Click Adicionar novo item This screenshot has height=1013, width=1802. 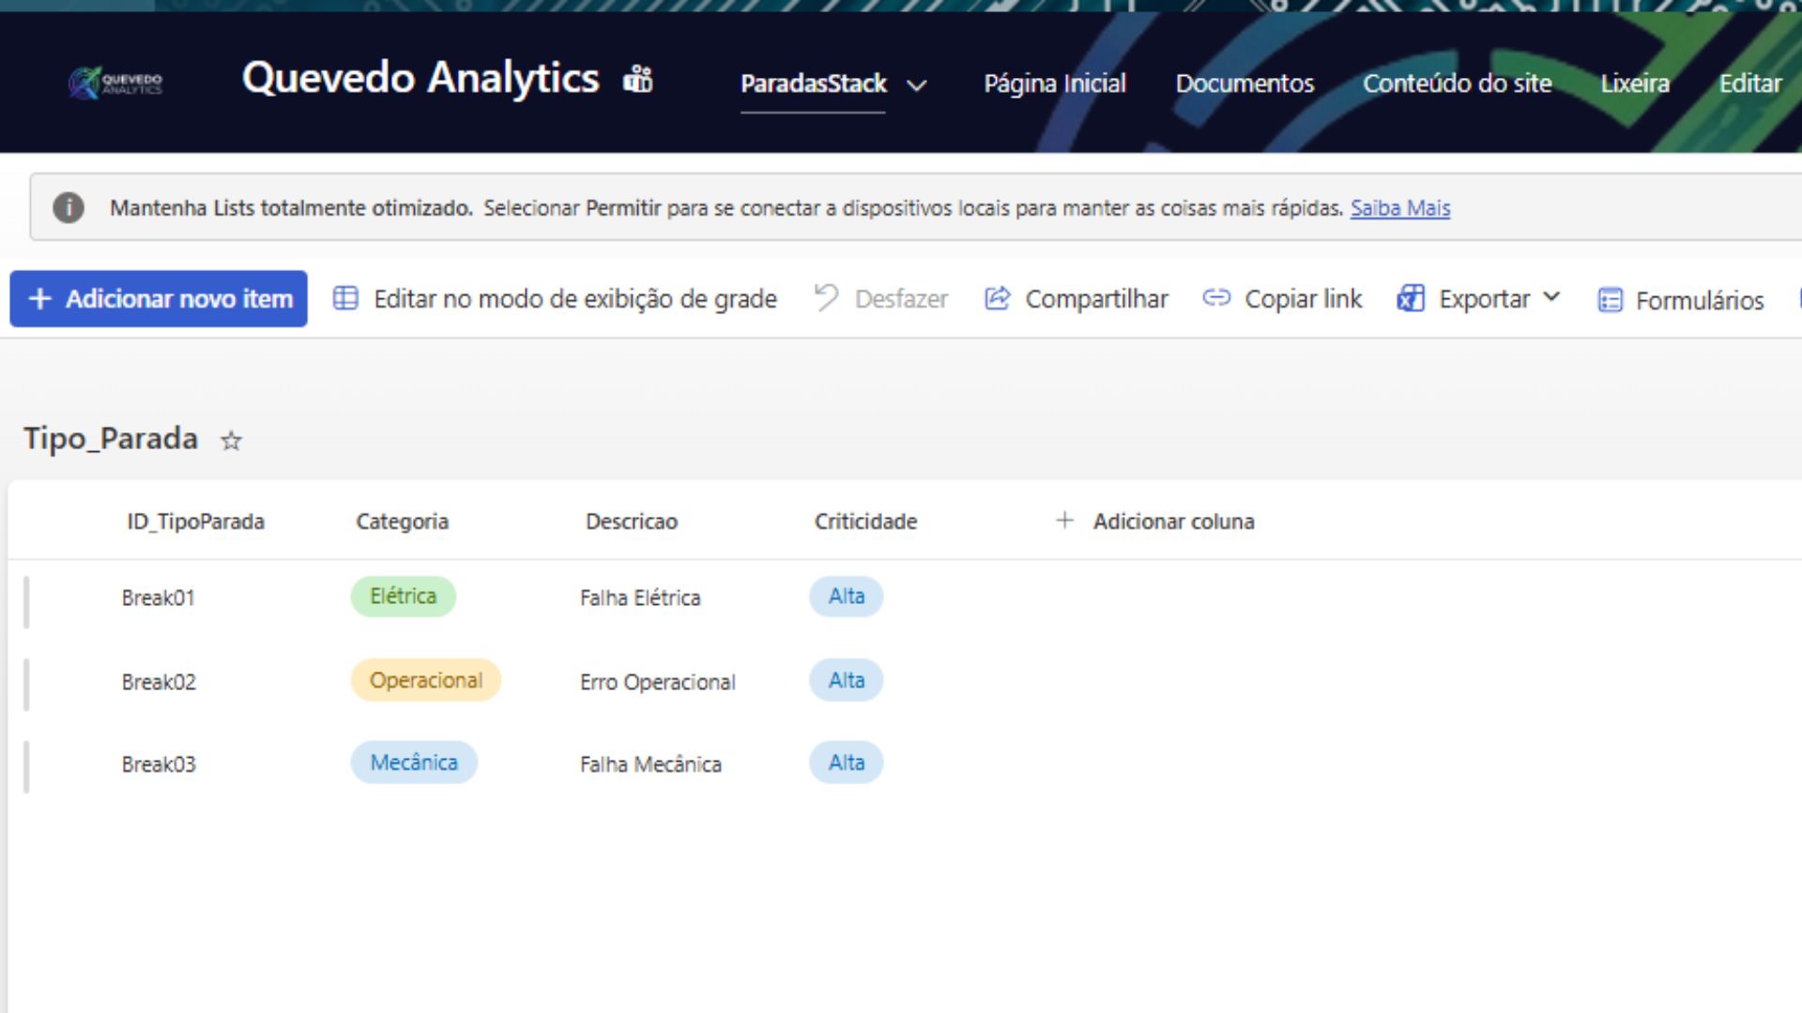[x=158, y=298]
